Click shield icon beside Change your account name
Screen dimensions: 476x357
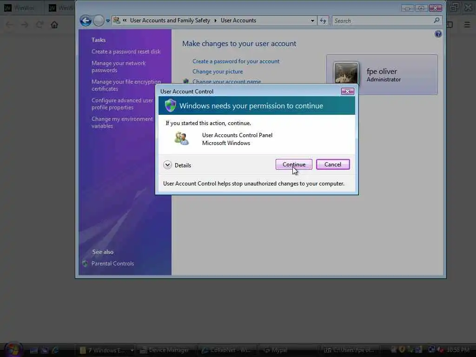tap(186, 81)
